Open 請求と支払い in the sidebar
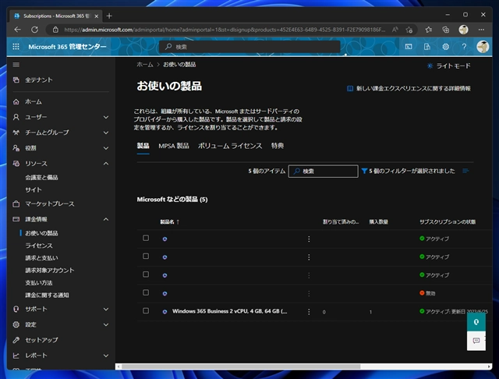This screenshot has height=379, width=499. [41, 258]
